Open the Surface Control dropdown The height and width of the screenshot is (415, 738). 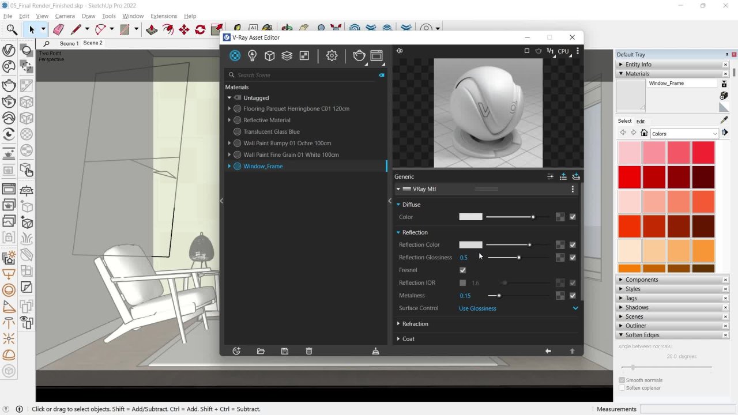(x=575, y=308)
